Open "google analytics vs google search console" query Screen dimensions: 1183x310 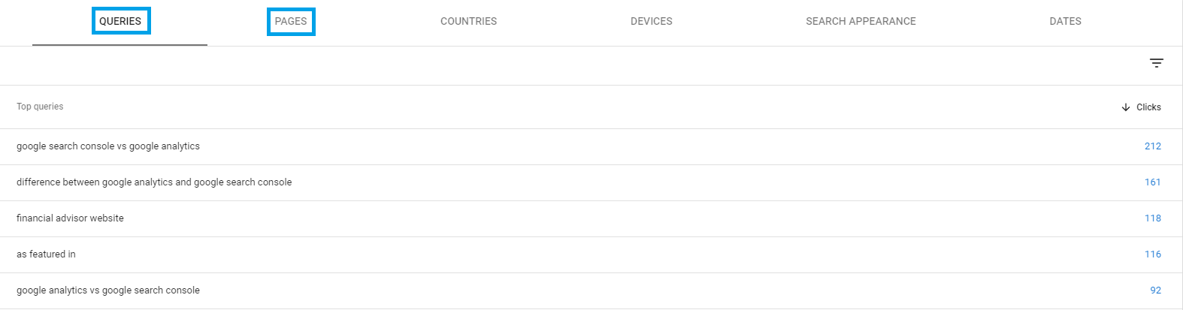(108, 290)
